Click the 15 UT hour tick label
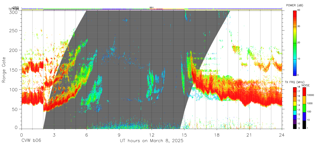The width and height of the screenshot is (317, 146). (x=184, y=134)
